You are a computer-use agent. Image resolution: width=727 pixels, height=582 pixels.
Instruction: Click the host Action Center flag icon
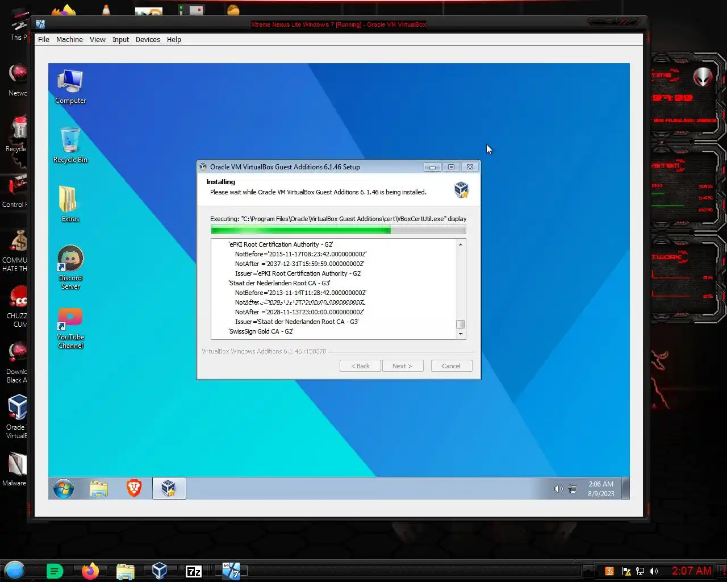(x=626, y=571)
